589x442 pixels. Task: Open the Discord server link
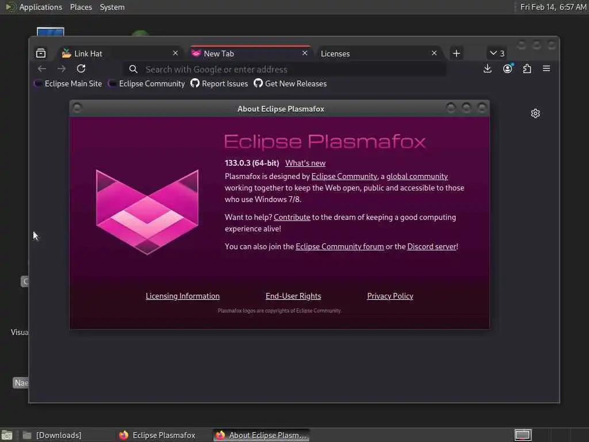point(431,246)
